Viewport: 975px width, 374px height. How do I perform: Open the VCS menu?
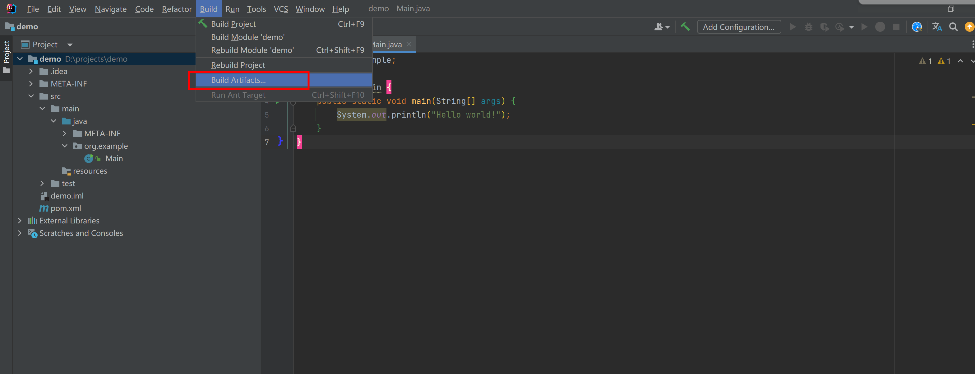click(x=281, y=9)
